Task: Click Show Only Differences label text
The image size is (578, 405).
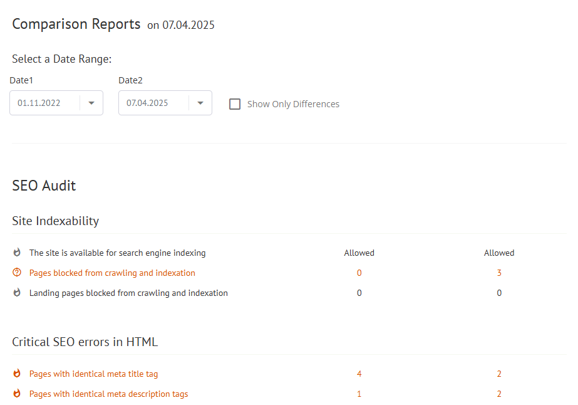Action: pyautogui.click(x=293, y=104)
